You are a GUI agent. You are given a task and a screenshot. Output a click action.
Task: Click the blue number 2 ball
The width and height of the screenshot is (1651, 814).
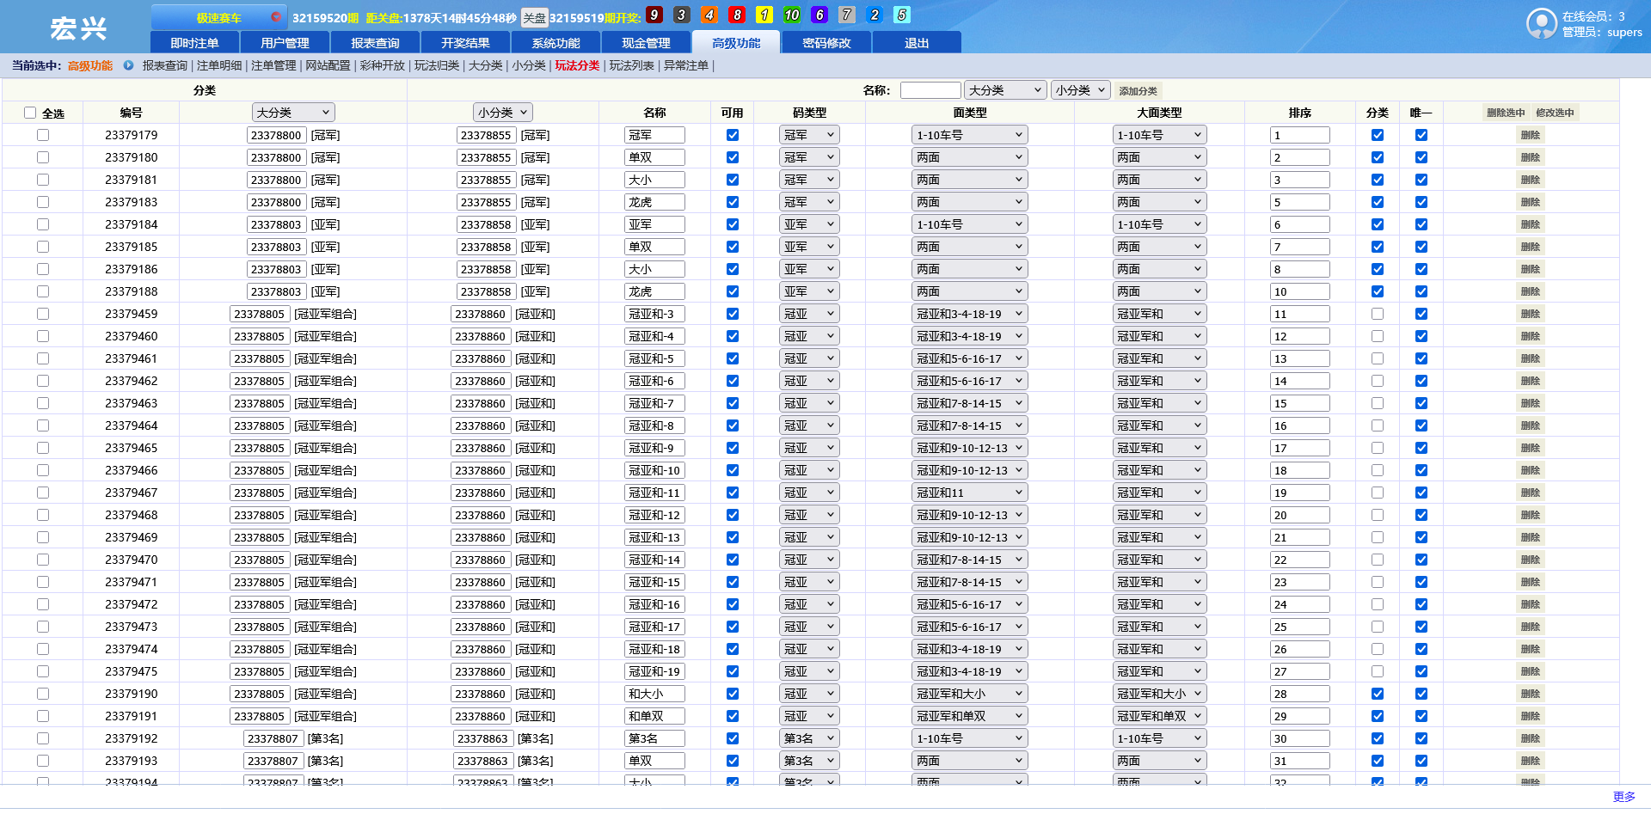click(875, 15)
